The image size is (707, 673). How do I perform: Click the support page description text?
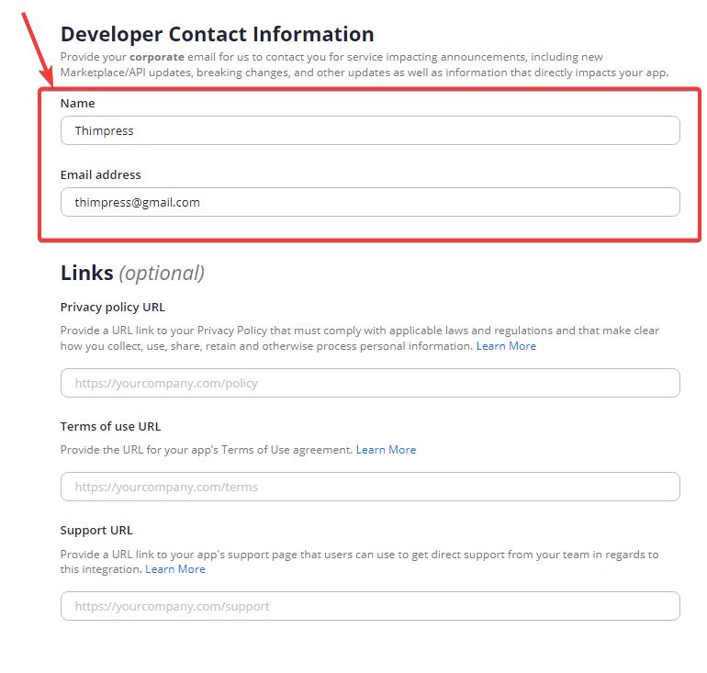pyautogui.click(x=358, y=555)
